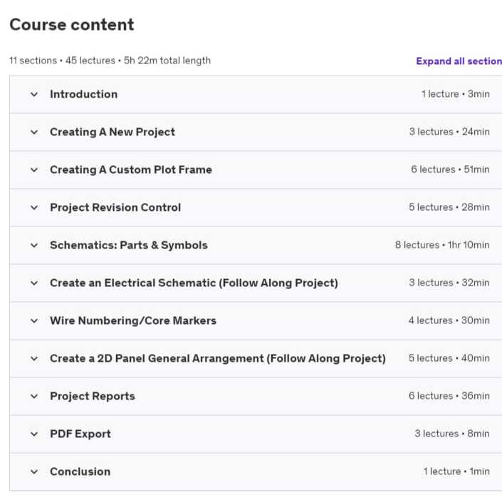
Task: Click chevron beside Schematics: Parts & Symbols
Action: point(34,245)
